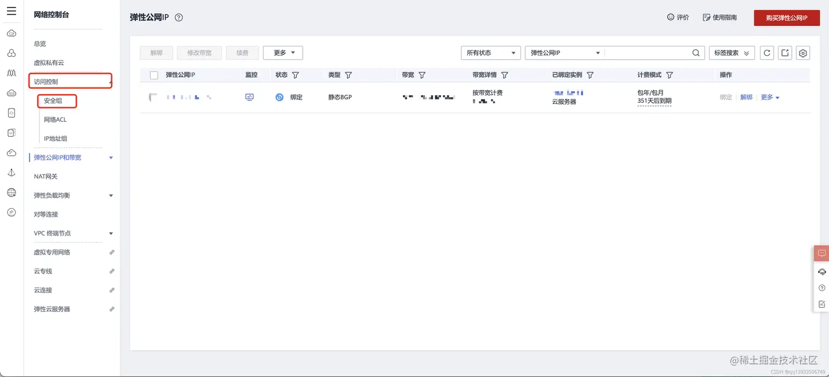
Task: Refresh the elastic IP list
Action: pos(767,53)
